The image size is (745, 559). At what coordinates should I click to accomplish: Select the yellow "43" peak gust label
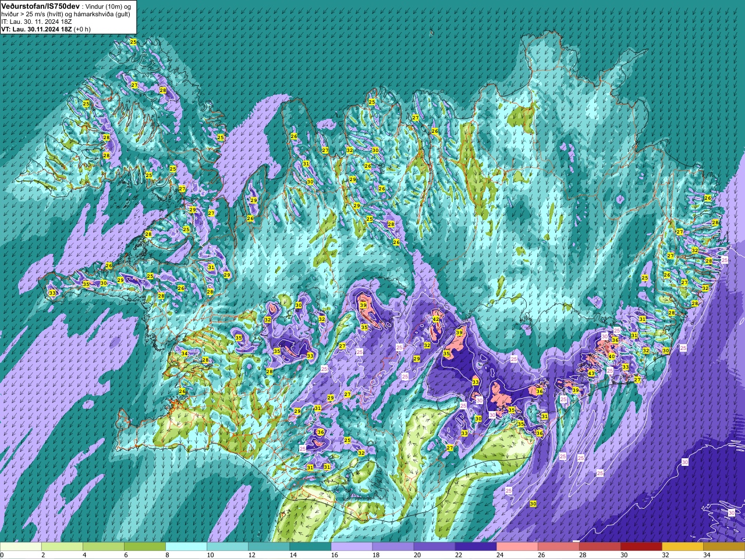click(x=591, y=373)
